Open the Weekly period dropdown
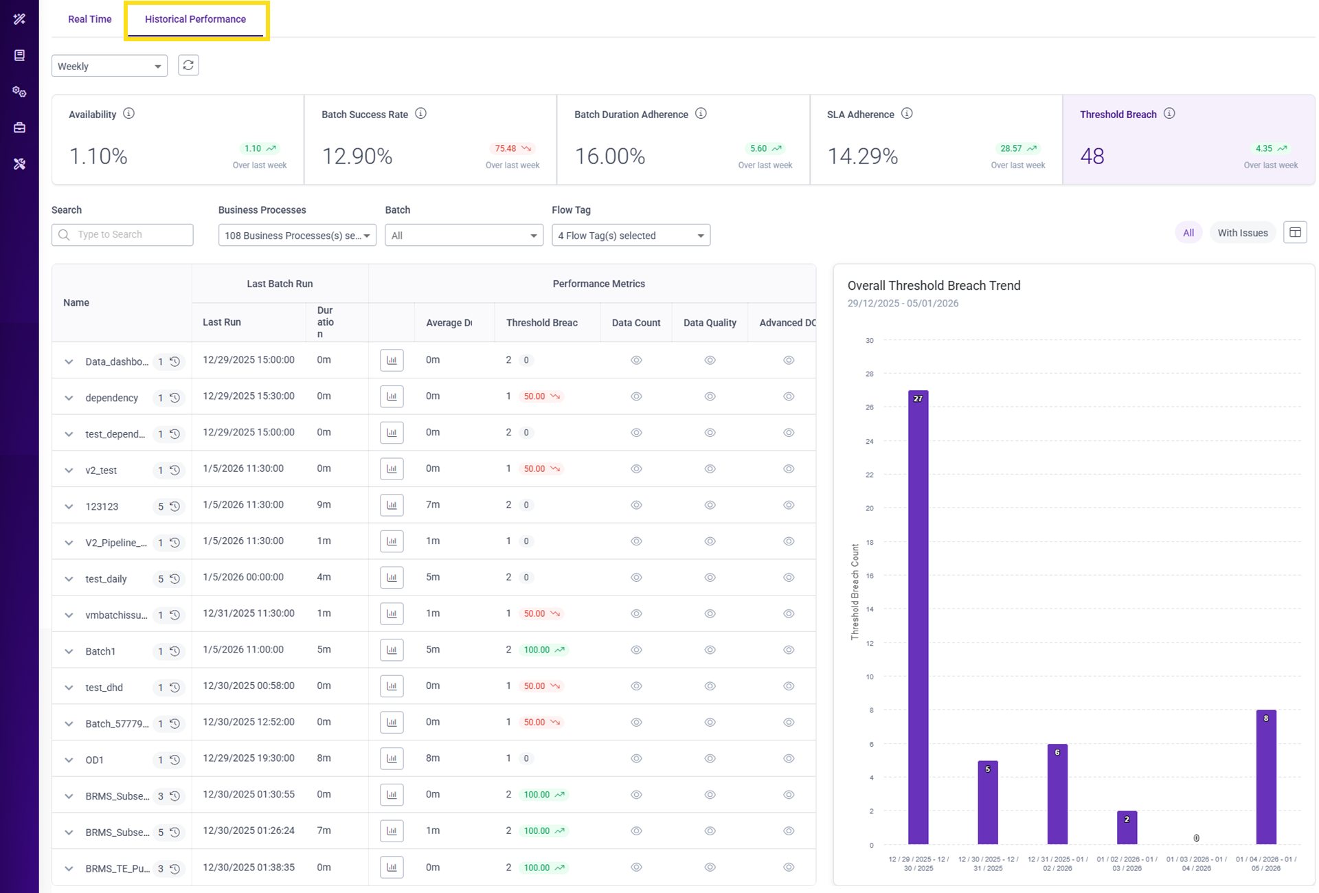Viewport: 1319px width, 893px height. click(x=109, y=66)
